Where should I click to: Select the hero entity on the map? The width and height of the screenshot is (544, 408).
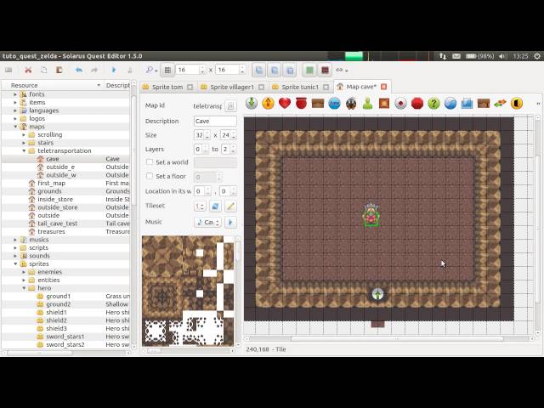pos(371,215)
